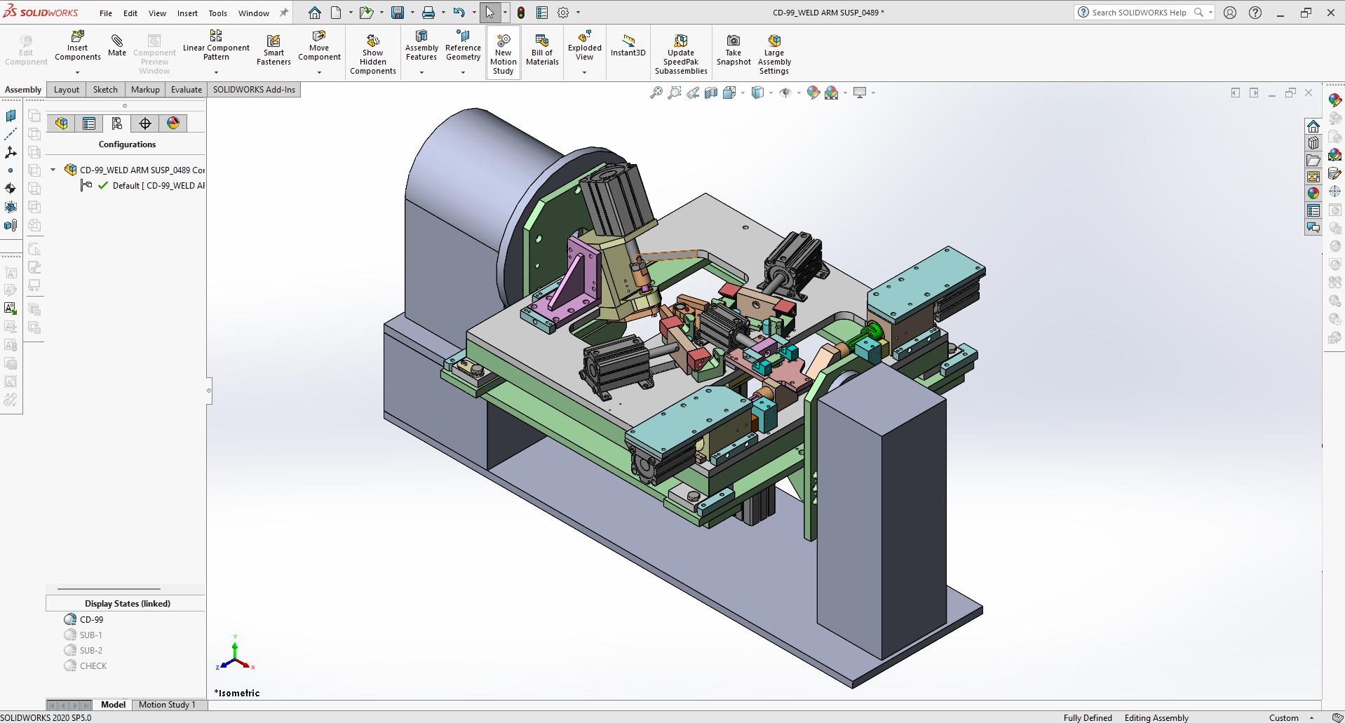
Task: Open the View Orientation dropdown arrow
Action: [743, 93]
